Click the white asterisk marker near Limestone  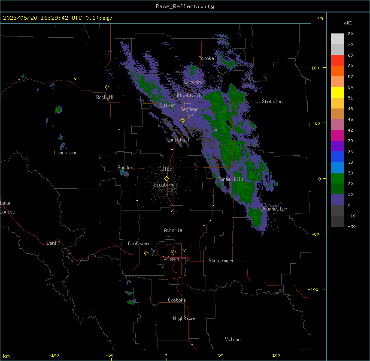point(66,148)
